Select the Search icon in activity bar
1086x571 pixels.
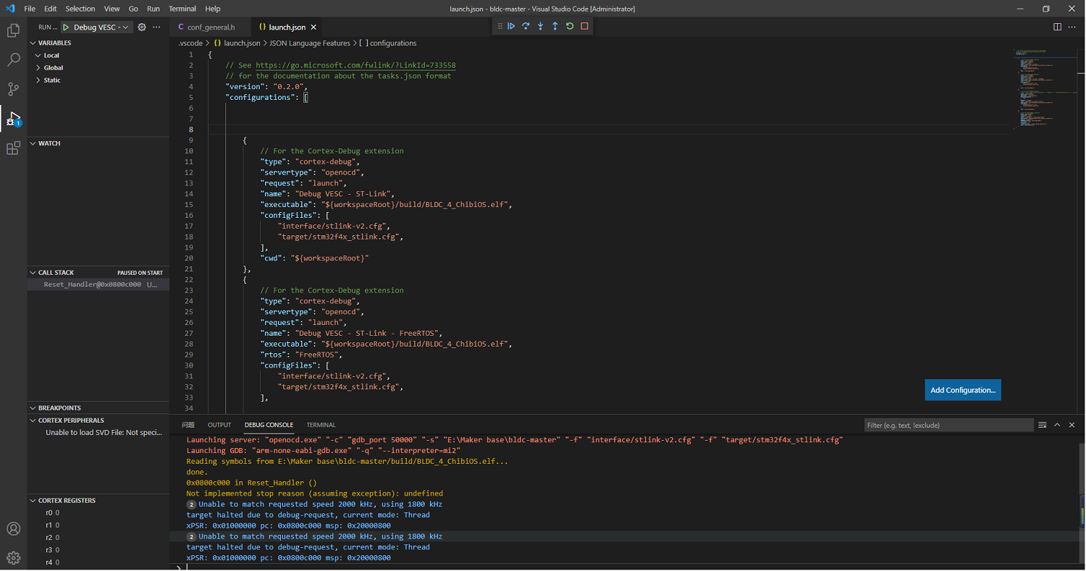[13, 58]
